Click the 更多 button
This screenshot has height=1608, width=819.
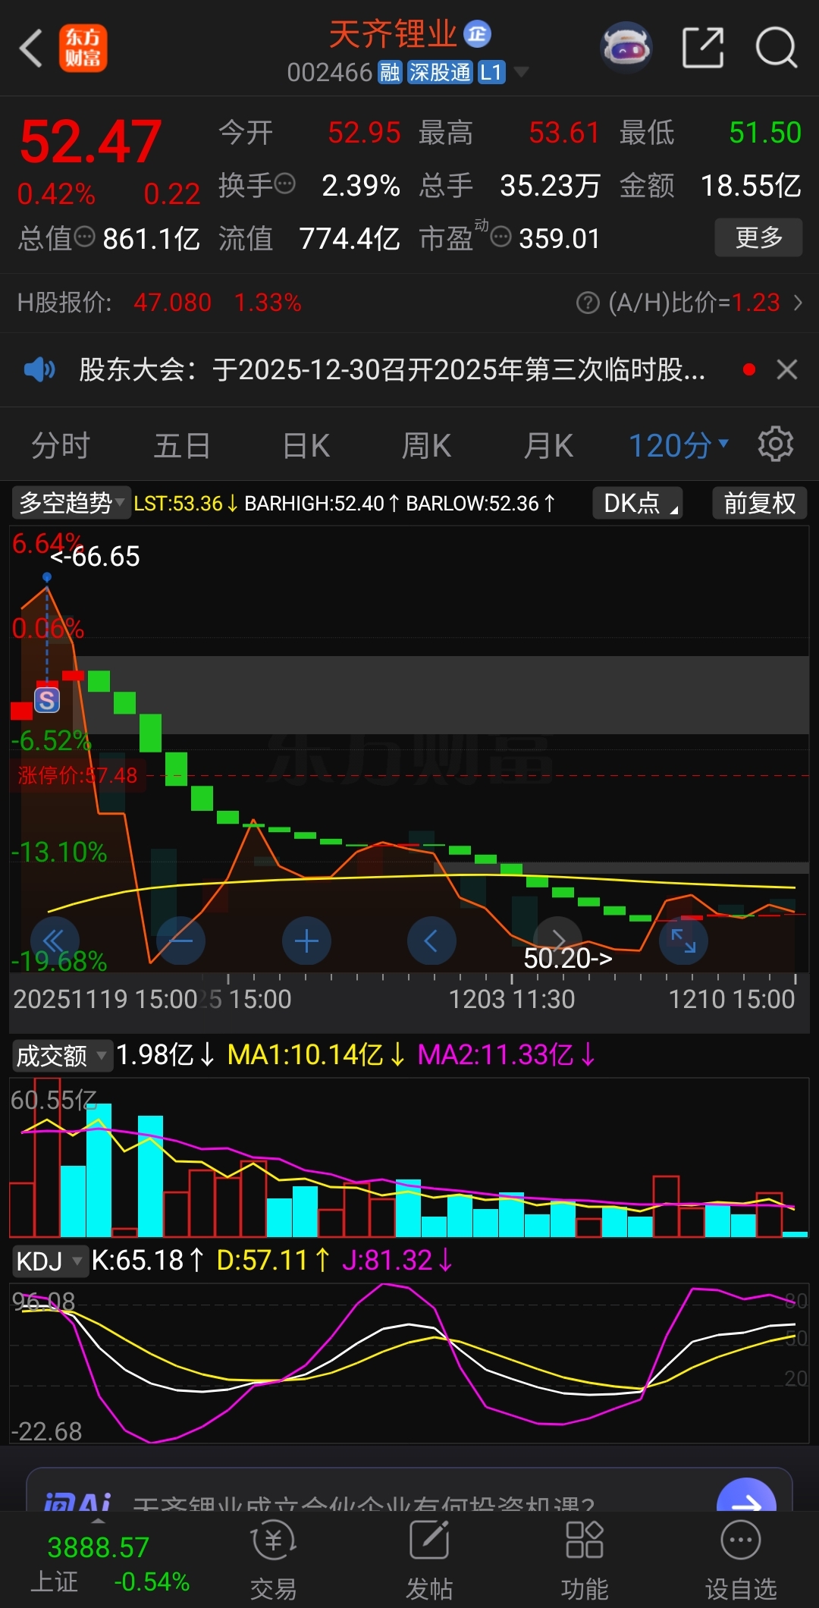pyautogui.click(x=758, y=237)
